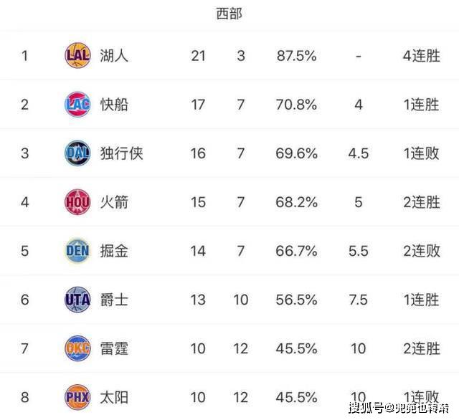Screen dimensions: 459x420
Task: Click the Nuggets DEN team logo
Action: tap(77, 251)
